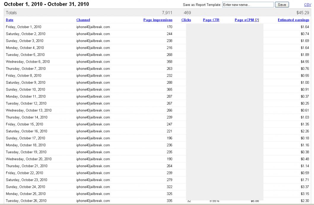Image resolution: width=314 pixels, height=205 pixels.
Task: Click the report template name field
Action: (x=248, y=5)
